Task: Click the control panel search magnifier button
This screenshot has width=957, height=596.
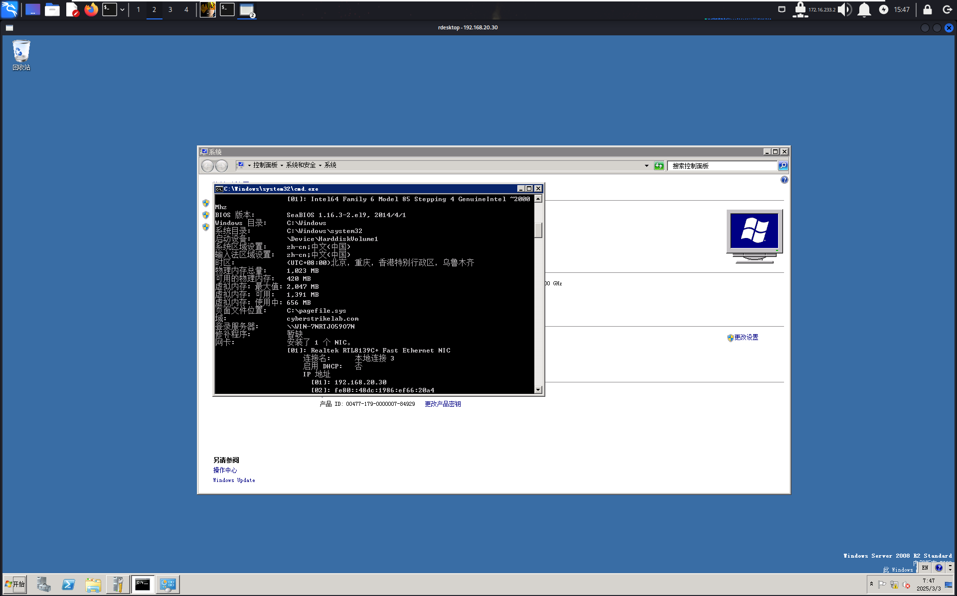Action: click(x=783, y=166)
